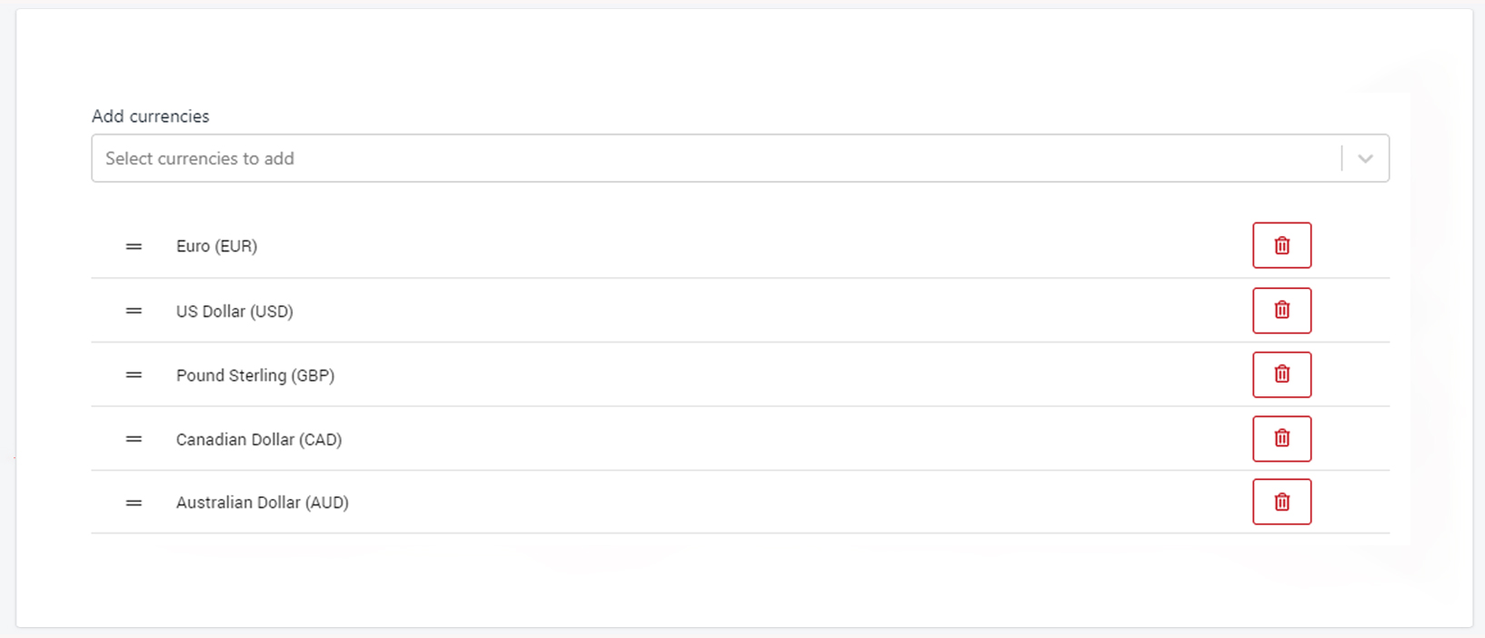Screen dimensions: 1485x638
Task: Click the Australian Dollar (AUD) label
Action: [263, 503]
